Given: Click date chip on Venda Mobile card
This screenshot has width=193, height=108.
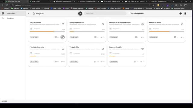Looking at the screenshot, I should click(74, 62).
